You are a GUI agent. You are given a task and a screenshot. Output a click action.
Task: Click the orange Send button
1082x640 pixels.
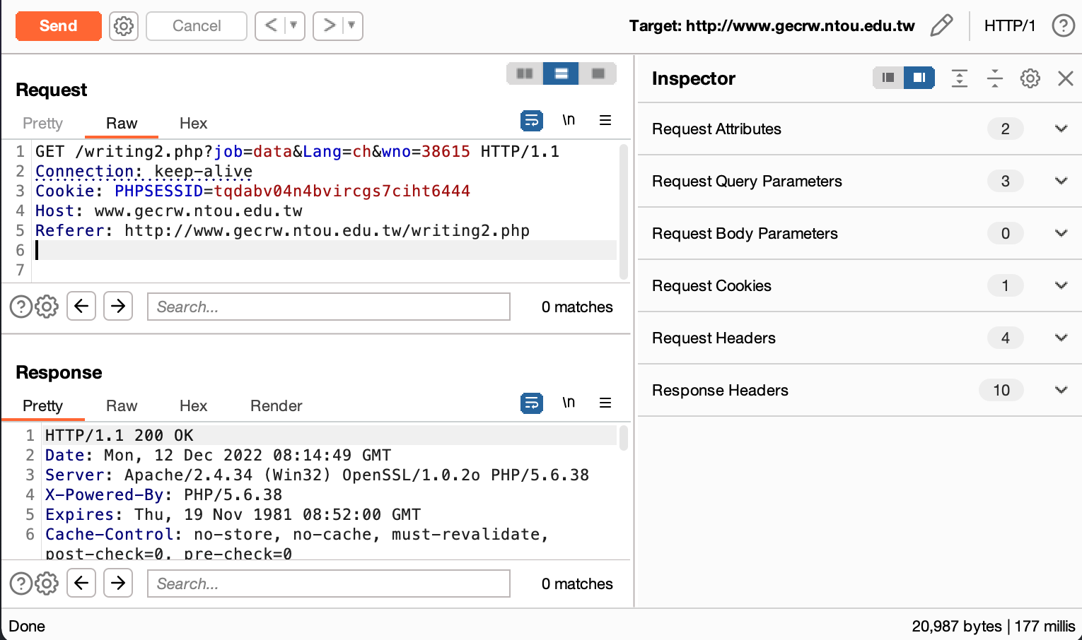pyautogui.click(x=59, y=26)
